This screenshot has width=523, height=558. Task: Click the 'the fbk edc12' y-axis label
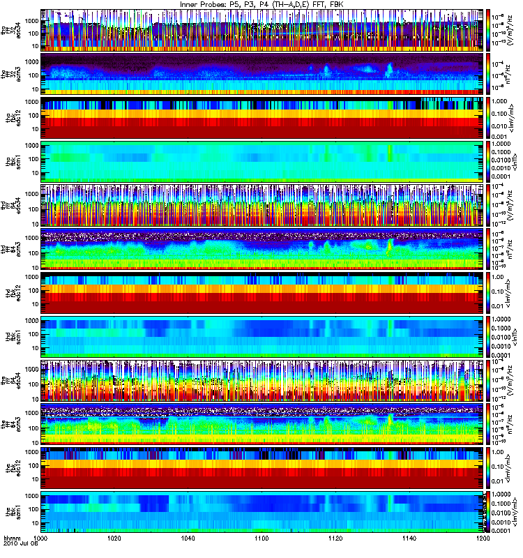point(13,468)
